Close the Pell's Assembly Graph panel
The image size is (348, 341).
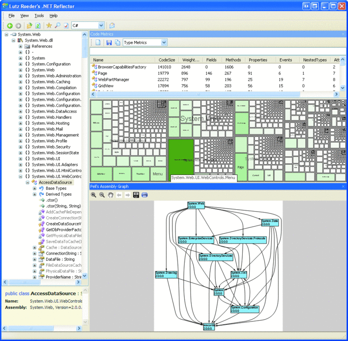point(343,187)
